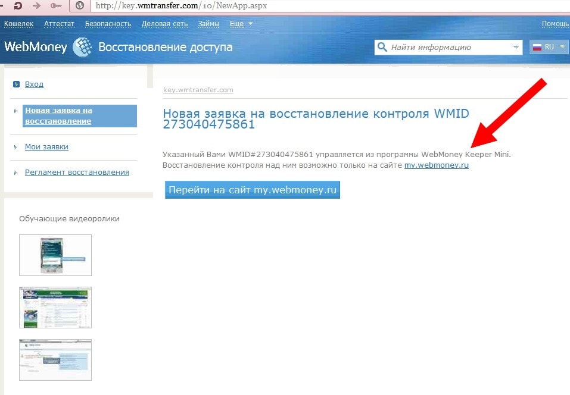The image size is (570, 395).
Task: Click the WMID 273040475861 page heading
Action: click(316, 119)
